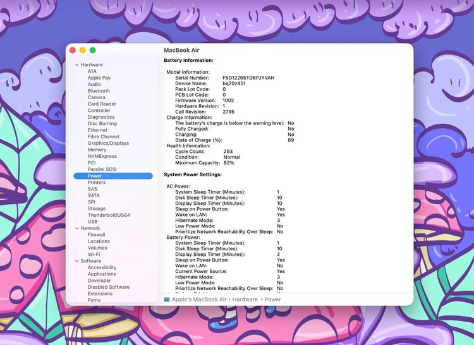The image size is (474, 345).
Task: Open the Firewall network entry
Action: coord(97,234)
